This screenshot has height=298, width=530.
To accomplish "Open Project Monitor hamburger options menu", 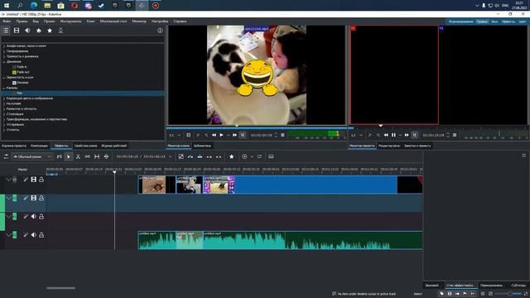I will pos(455,135).
